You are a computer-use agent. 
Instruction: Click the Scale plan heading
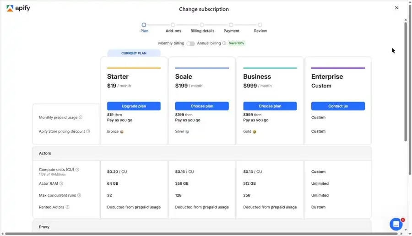click(184, 76)
